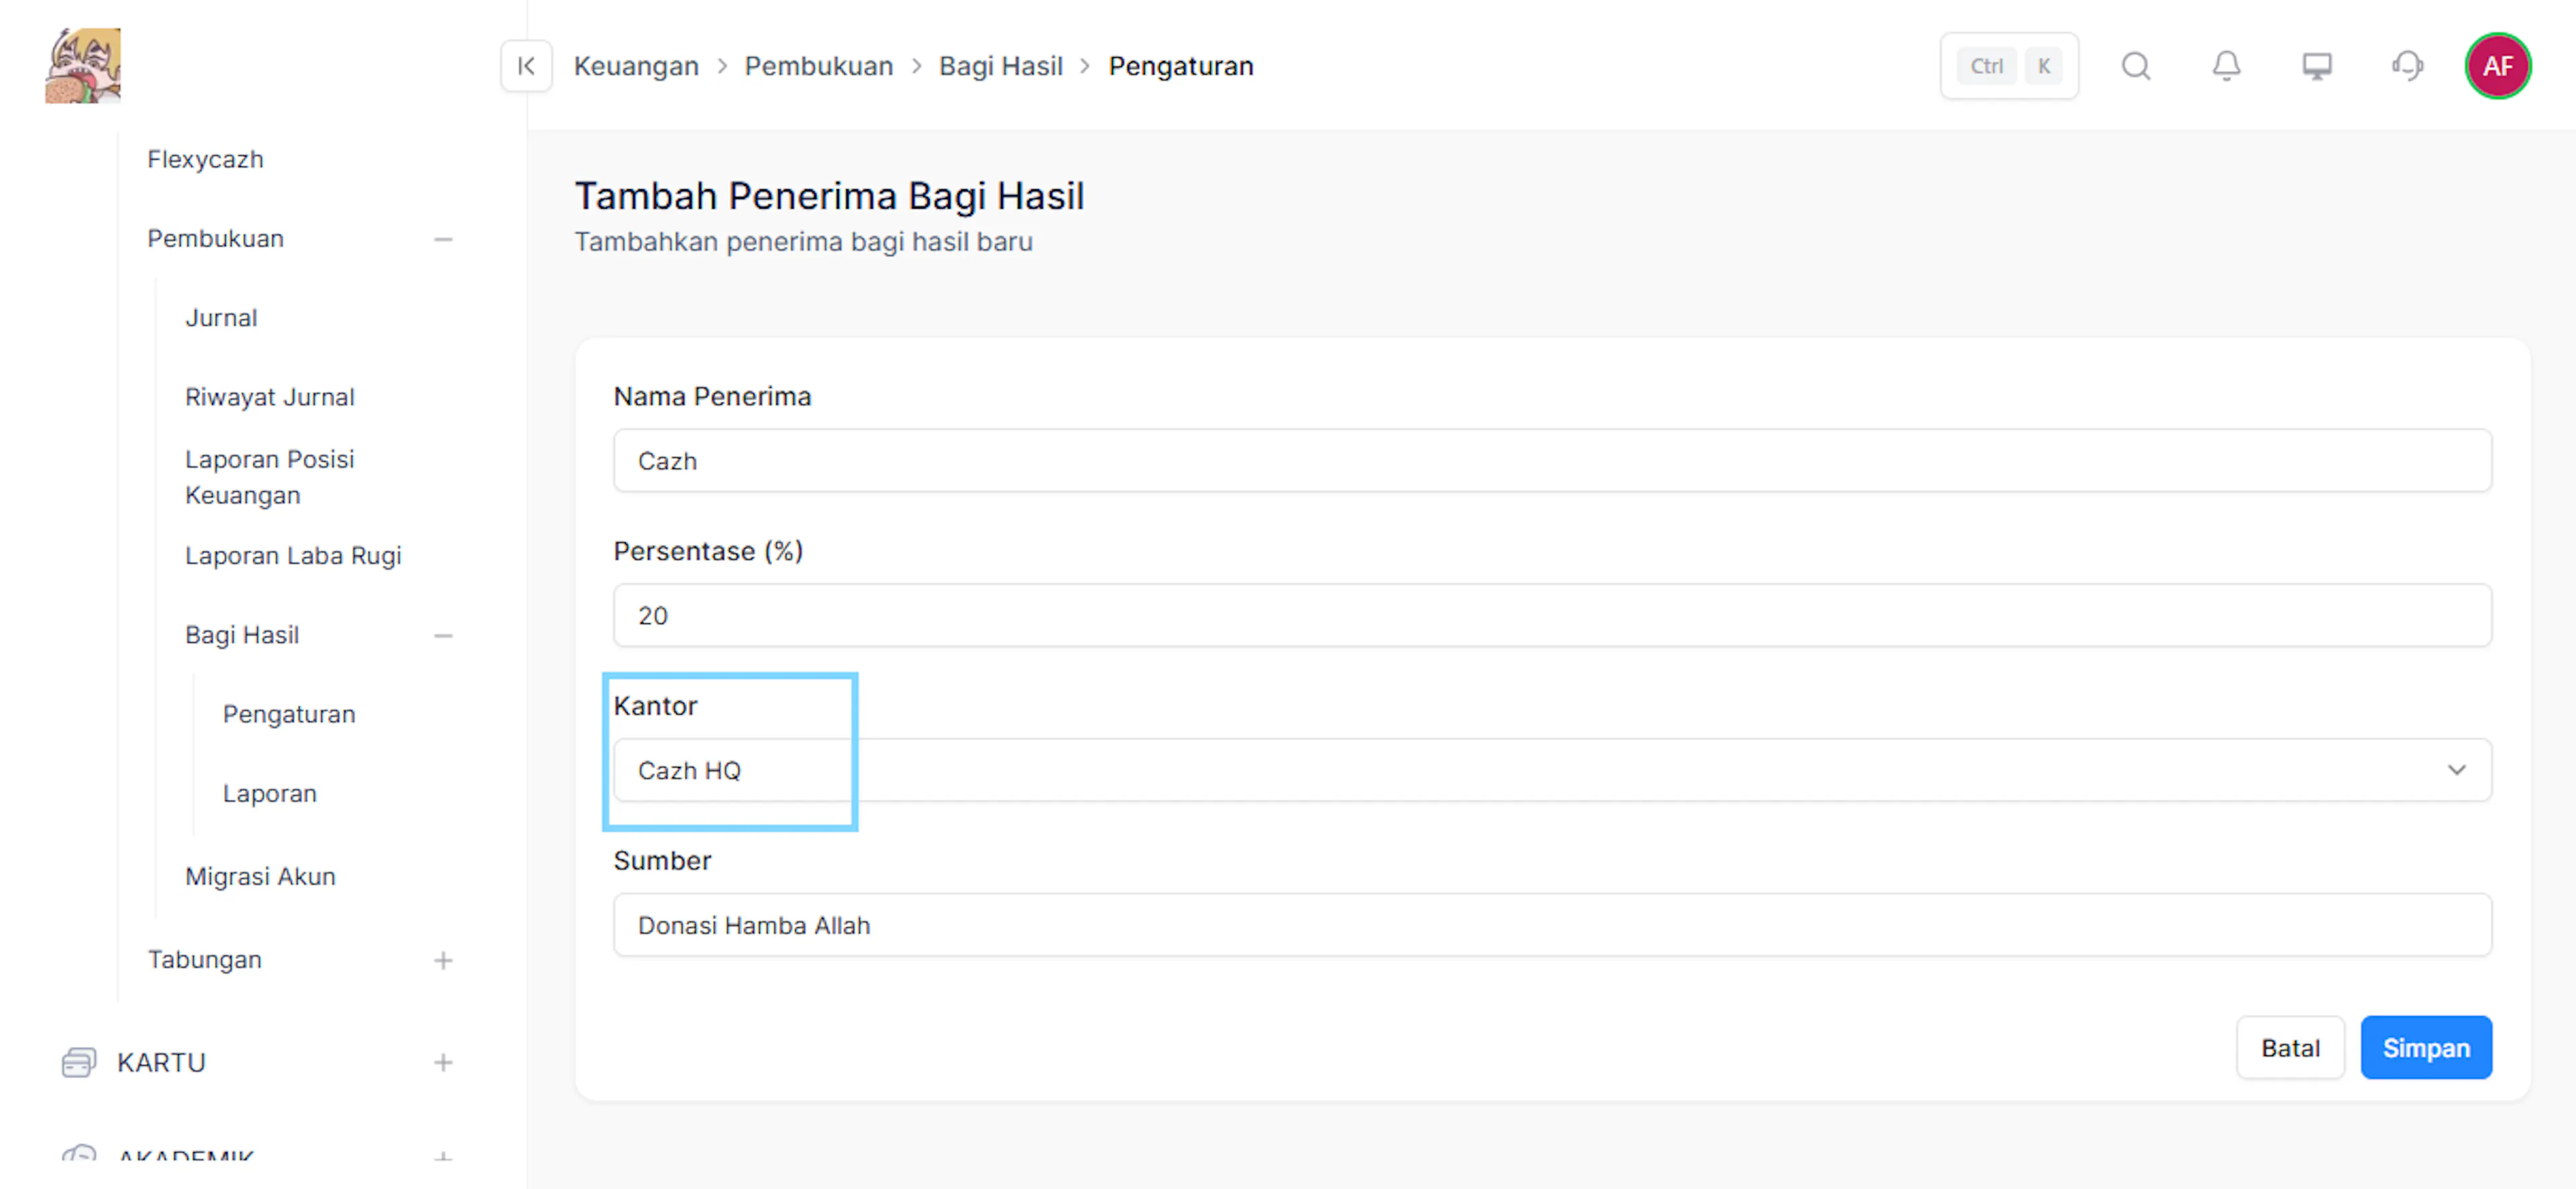Click the monitor display icon
This screenshot has height=1189, width=2576.
tap(2317, 66)
